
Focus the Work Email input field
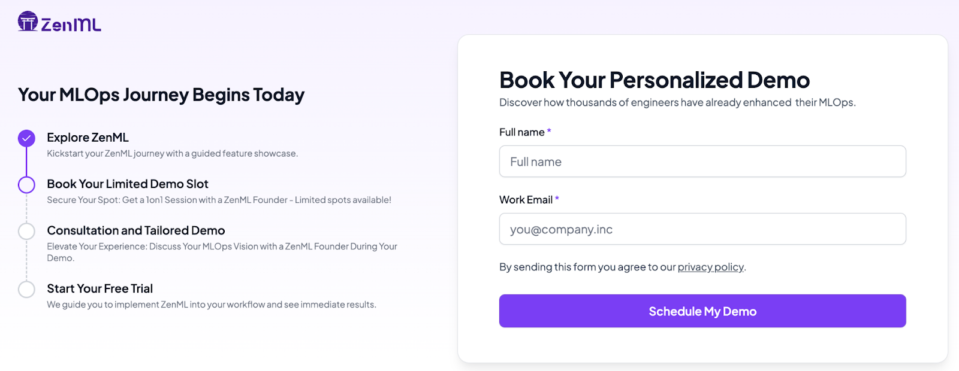[702, 229]
